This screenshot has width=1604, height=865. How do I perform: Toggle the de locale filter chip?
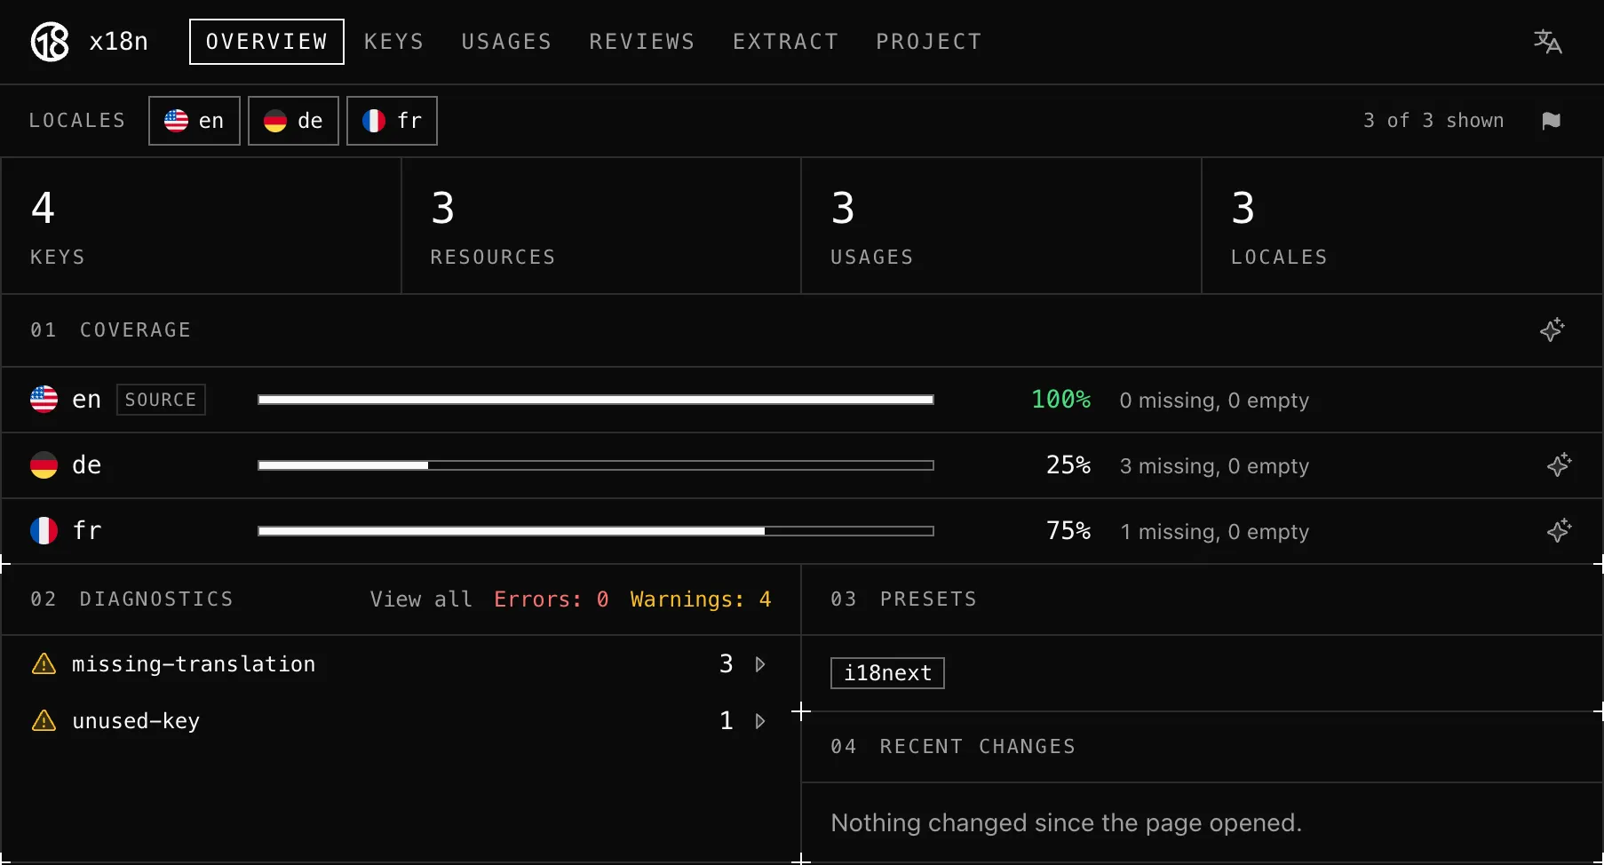click(x=293, y=121)
